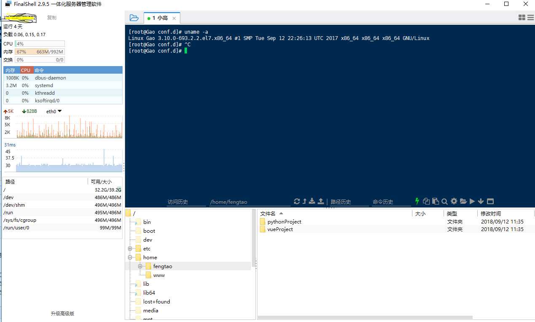This screenshot has height=322, width=535.
Task: Sort files by 类型 column header
Action: click(461, 213)
